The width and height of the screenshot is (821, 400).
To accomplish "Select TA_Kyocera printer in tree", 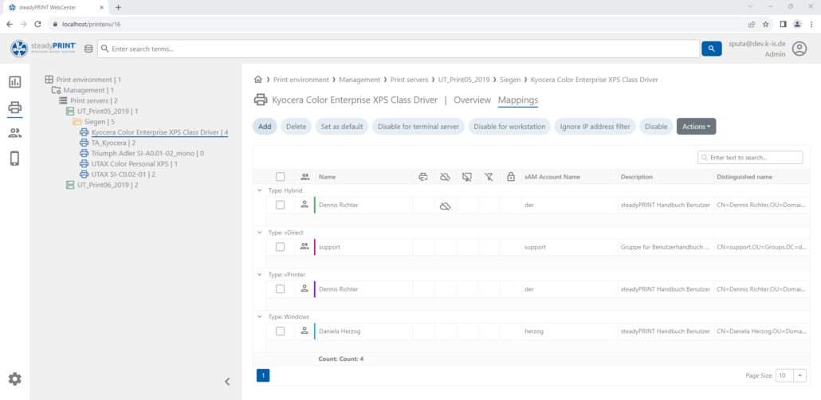I will click(108, 143).
